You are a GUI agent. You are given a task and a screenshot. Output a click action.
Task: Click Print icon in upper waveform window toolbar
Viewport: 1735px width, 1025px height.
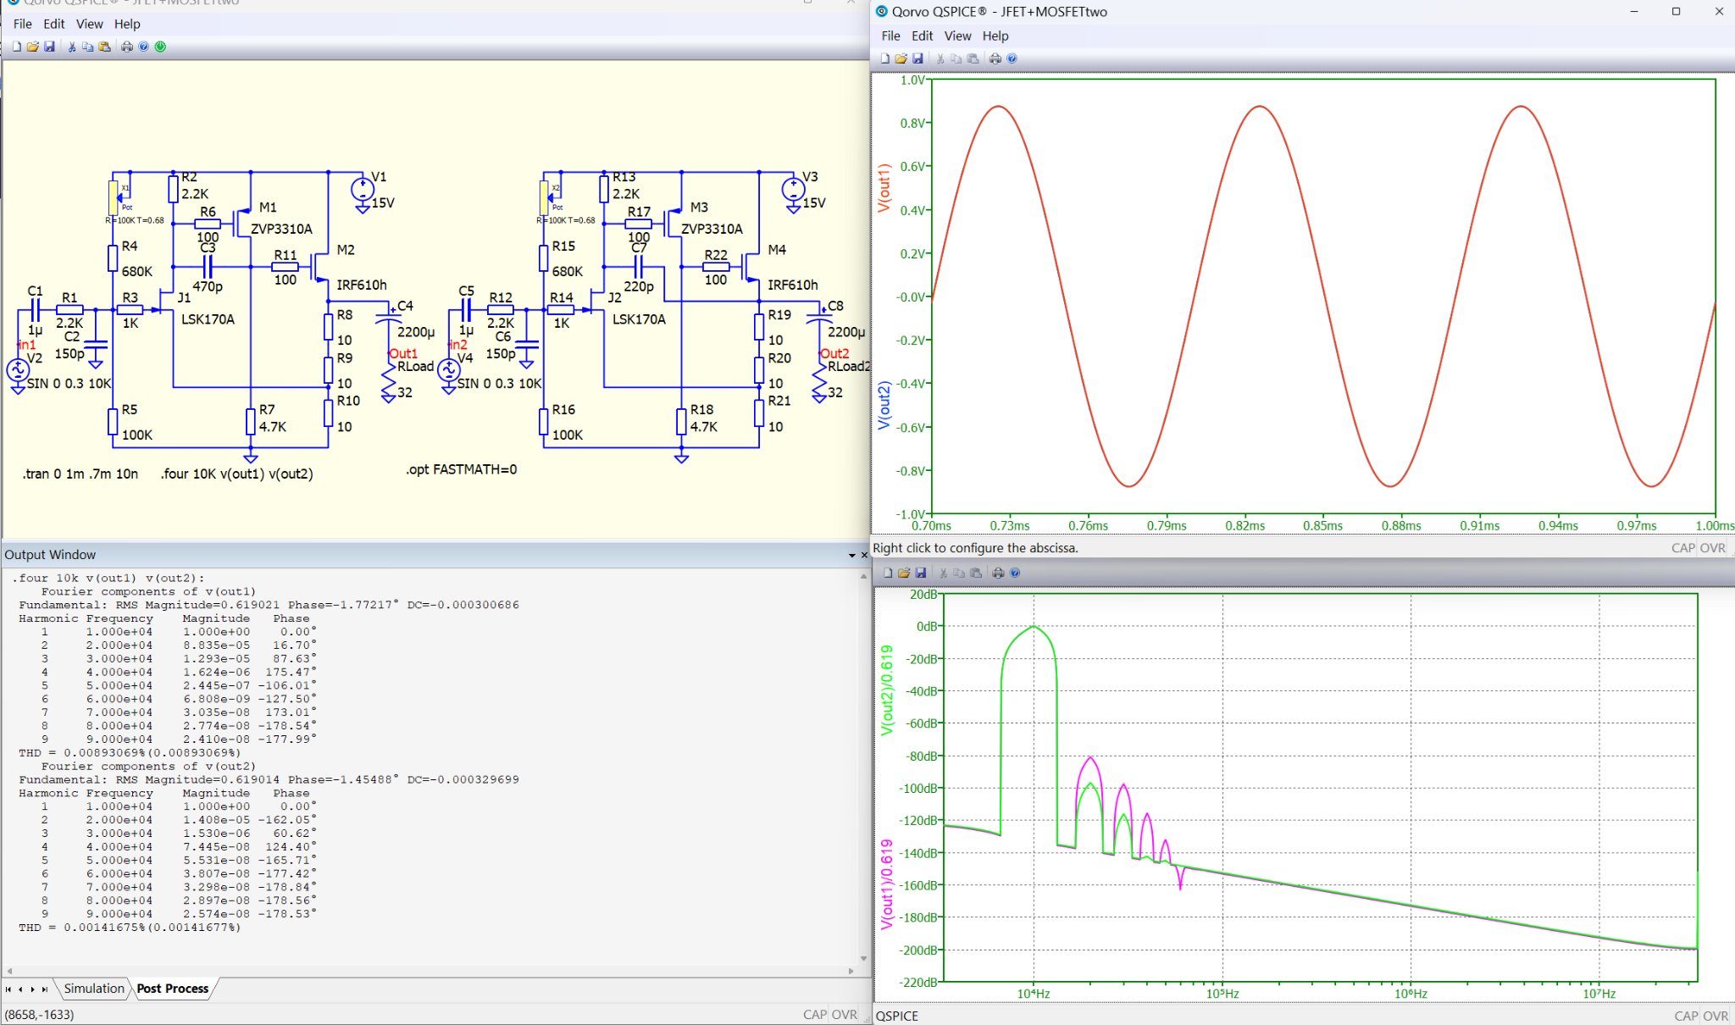pyautogui.click(x=995, y=58)
